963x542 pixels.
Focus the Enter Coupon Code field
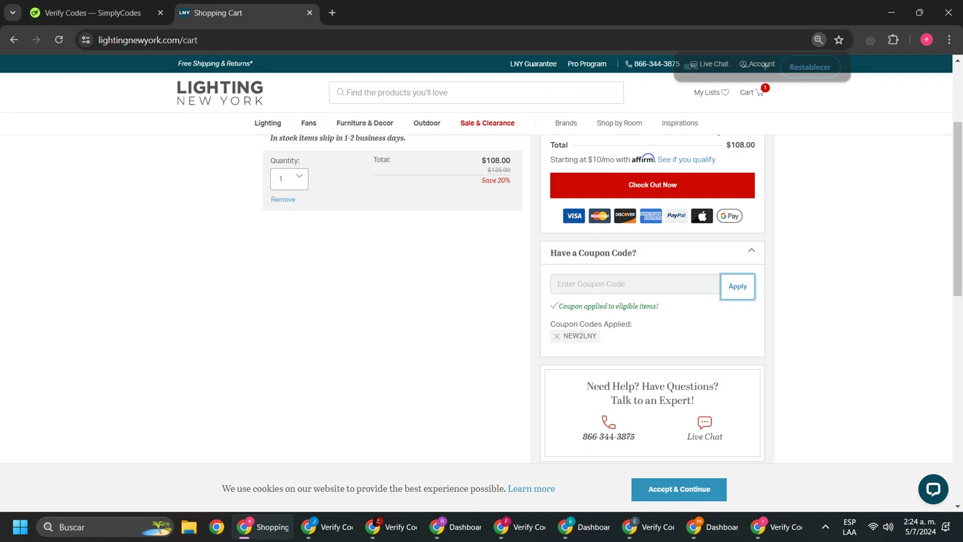635,284
